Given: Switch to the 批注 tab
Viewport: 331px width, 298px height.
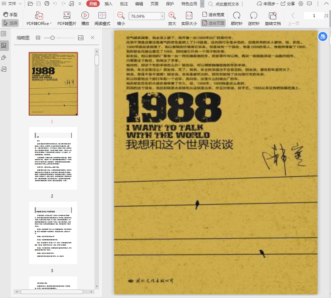Looking at the screenshot, I should click(124, 4).
